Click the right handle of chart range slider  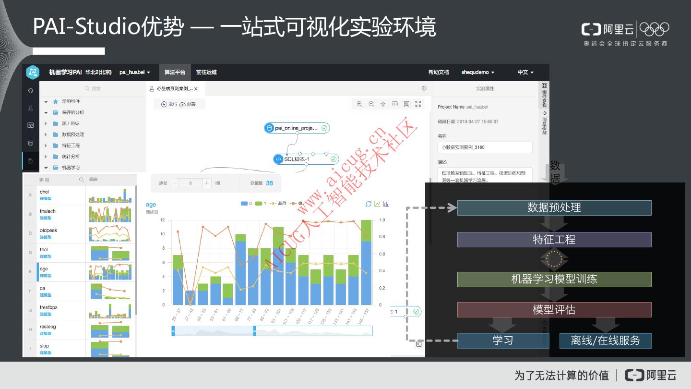tap(255, 331)
